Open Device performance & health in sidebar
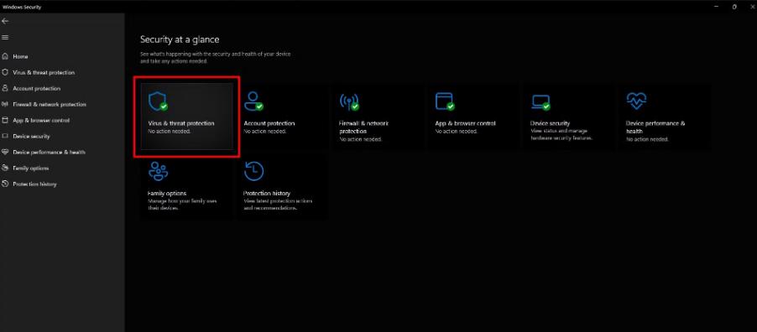This screenshot has height=332, width=757. coord(49,152)
